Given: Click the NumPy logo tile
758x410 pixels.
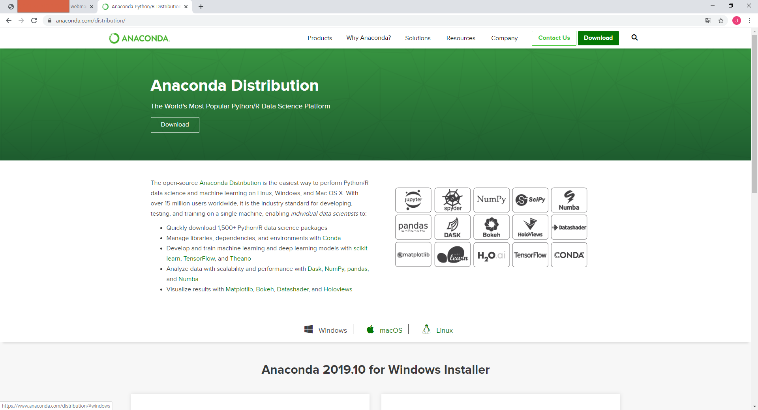Looking at the screenshot, I should click(x=492, y=200).
